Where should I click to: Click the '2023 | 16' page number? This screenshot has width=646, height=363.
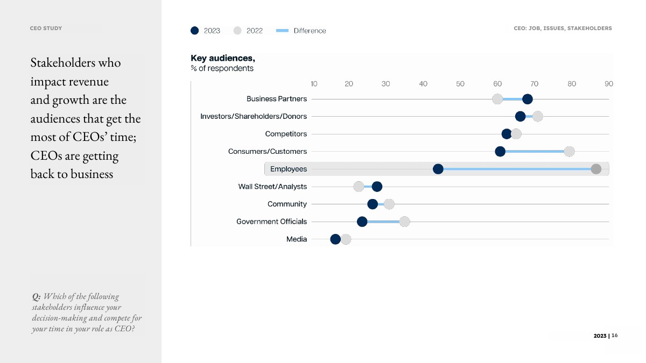[x=606, y=336]
